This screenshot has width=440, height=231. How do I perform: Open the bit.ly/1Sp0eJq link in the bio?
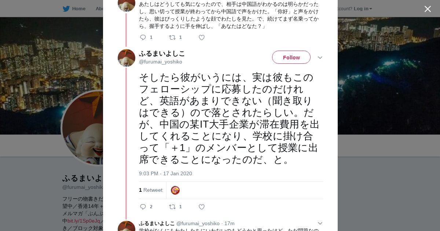[x=84, y=221]
